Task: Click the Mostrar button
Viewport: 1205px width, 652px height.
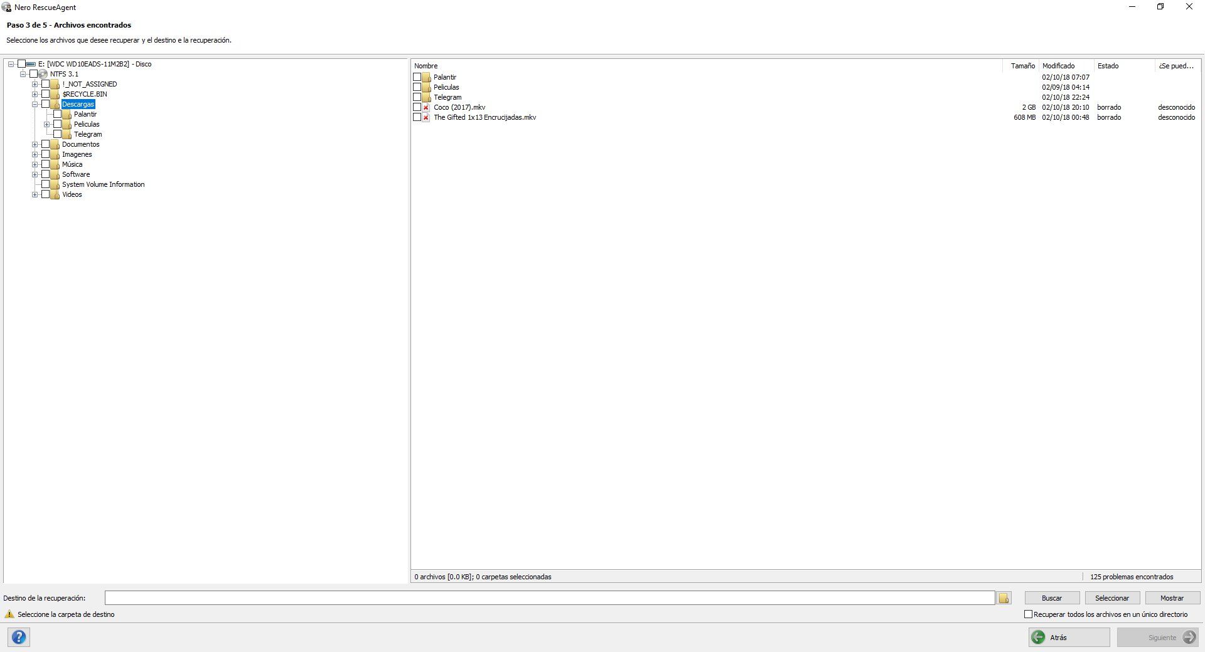Action: 1172,598
